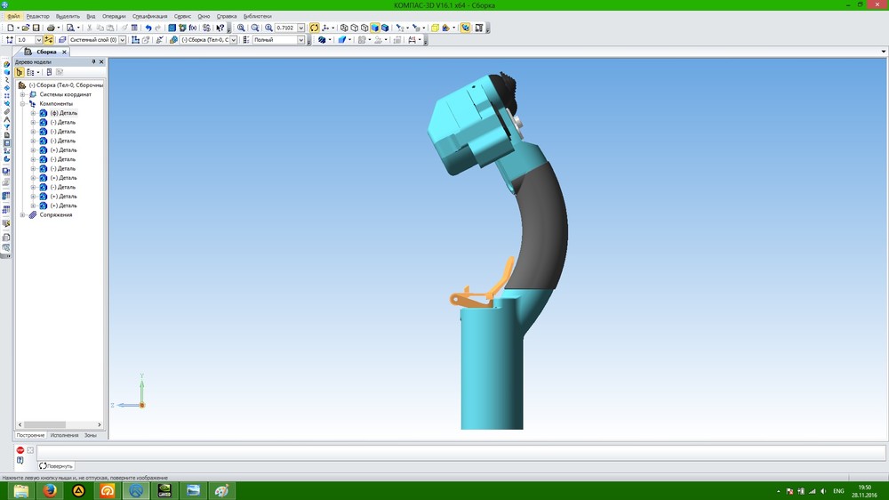Open the Файл menu
The height and width of the screenshot is (500, 889).
tap(13, 16)
